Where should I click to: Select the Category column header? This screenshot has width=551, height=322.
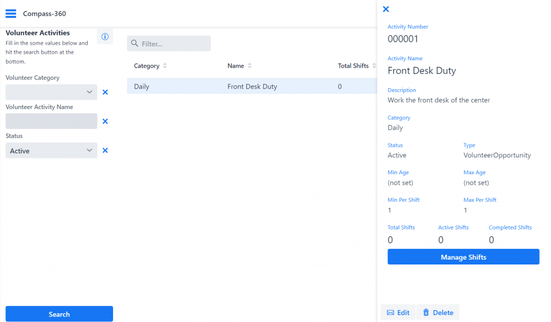coord(146,66)
